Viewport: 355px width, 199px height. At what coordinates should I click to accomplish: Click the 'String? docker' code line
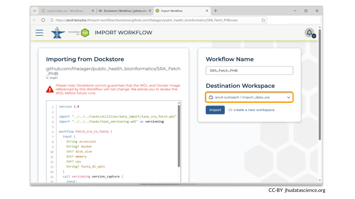[79, 146]
